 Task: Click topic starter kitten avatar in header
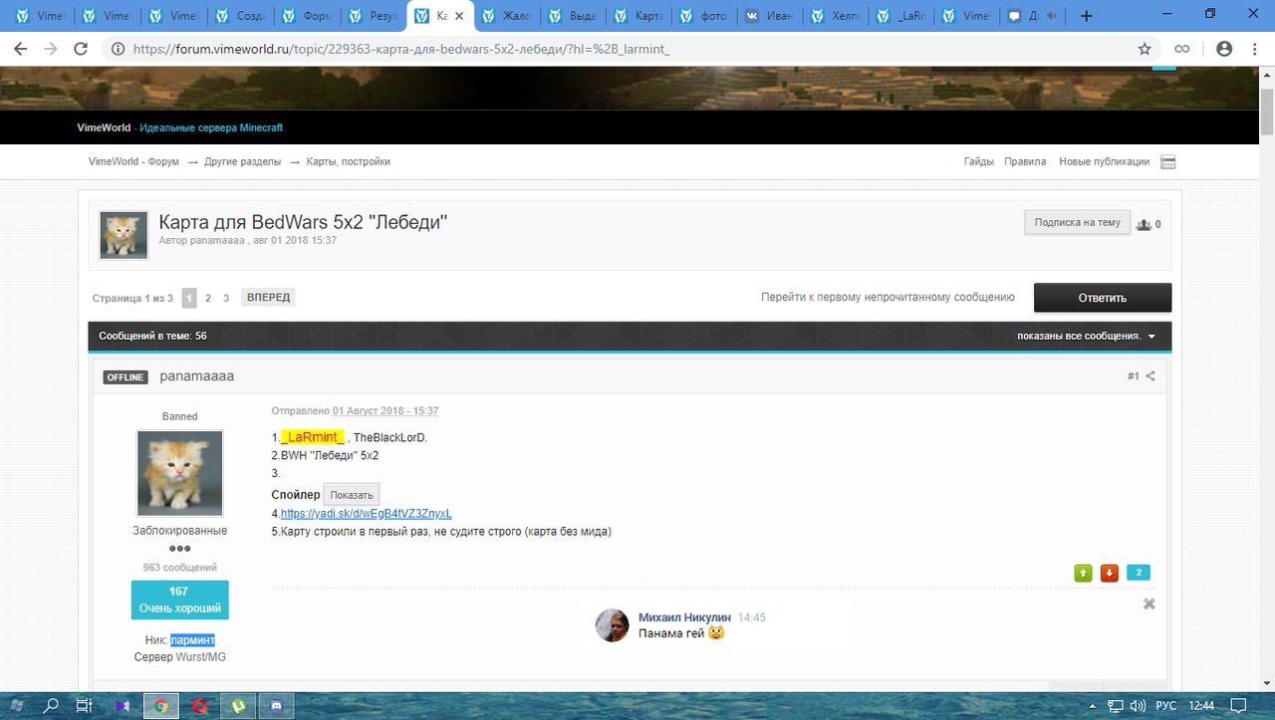(125, 235)
